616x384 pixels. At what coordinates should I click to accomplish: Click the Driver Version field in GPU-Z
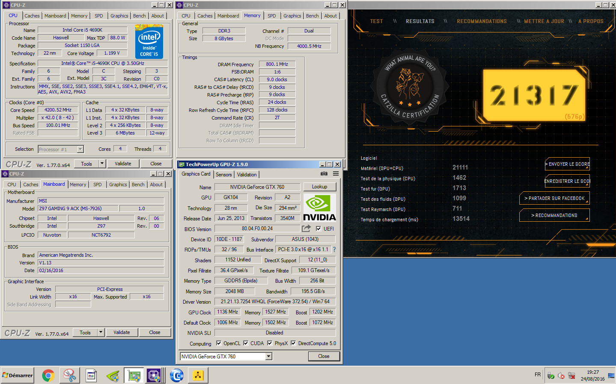(x=275, y=302)
